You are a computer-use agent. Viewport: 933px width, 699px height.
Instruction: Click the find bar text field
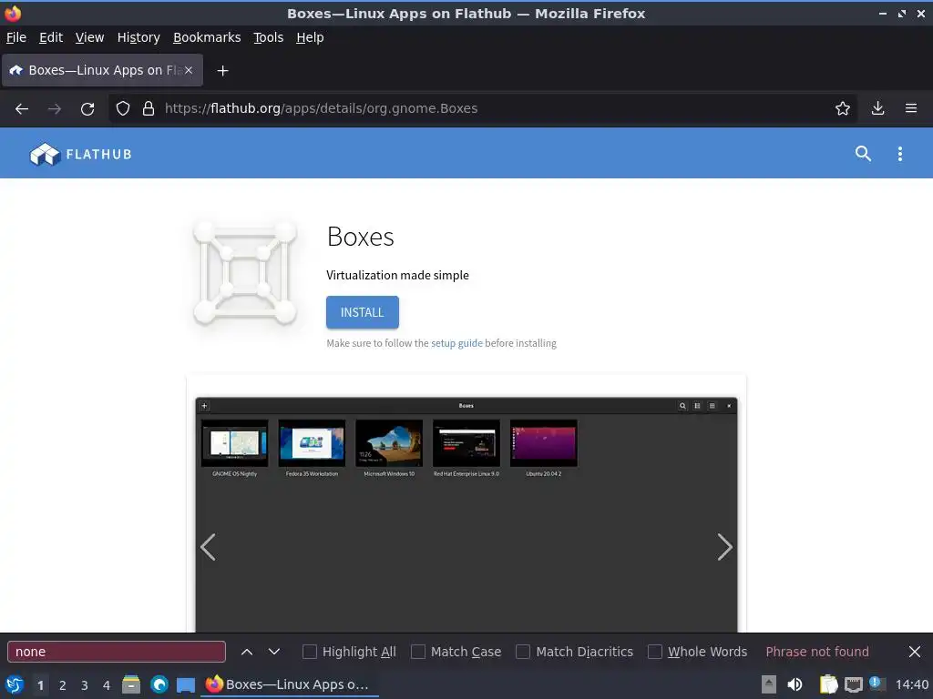pyautogui.click(x=117, y=652)
